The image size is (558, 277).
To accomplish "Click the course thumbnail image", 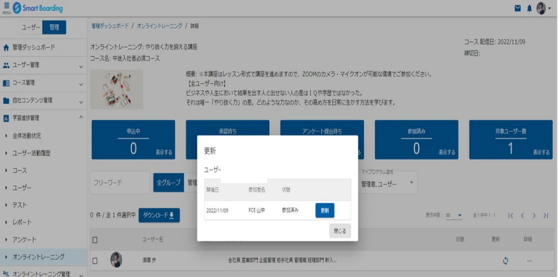I will pos(117,89).
